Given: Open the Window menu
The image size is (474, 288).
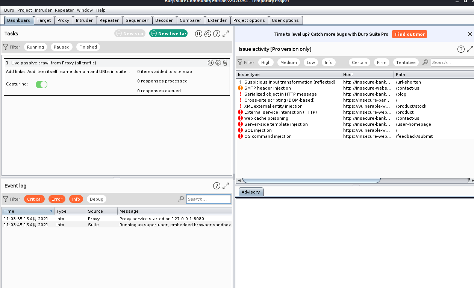Looking at the screenshot, I should [85, 10].
